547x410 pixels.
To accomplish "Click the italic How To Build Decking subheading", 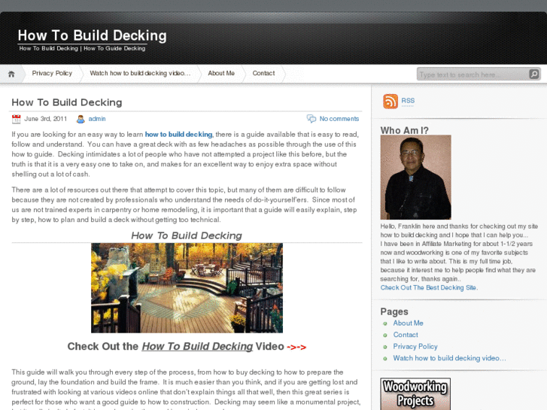I will click(187, 235).
